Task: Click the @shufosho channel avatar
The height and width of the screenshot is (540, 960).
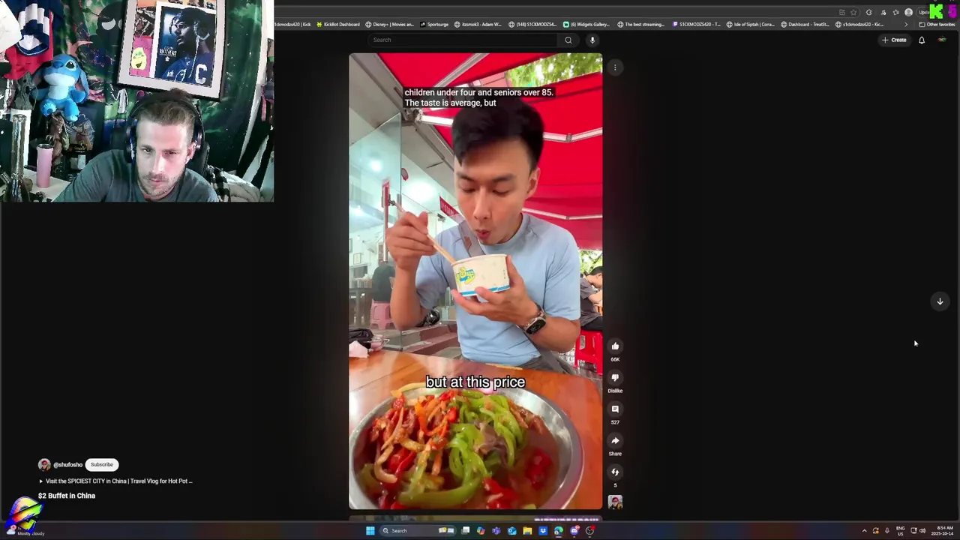Action: (44, 465)
